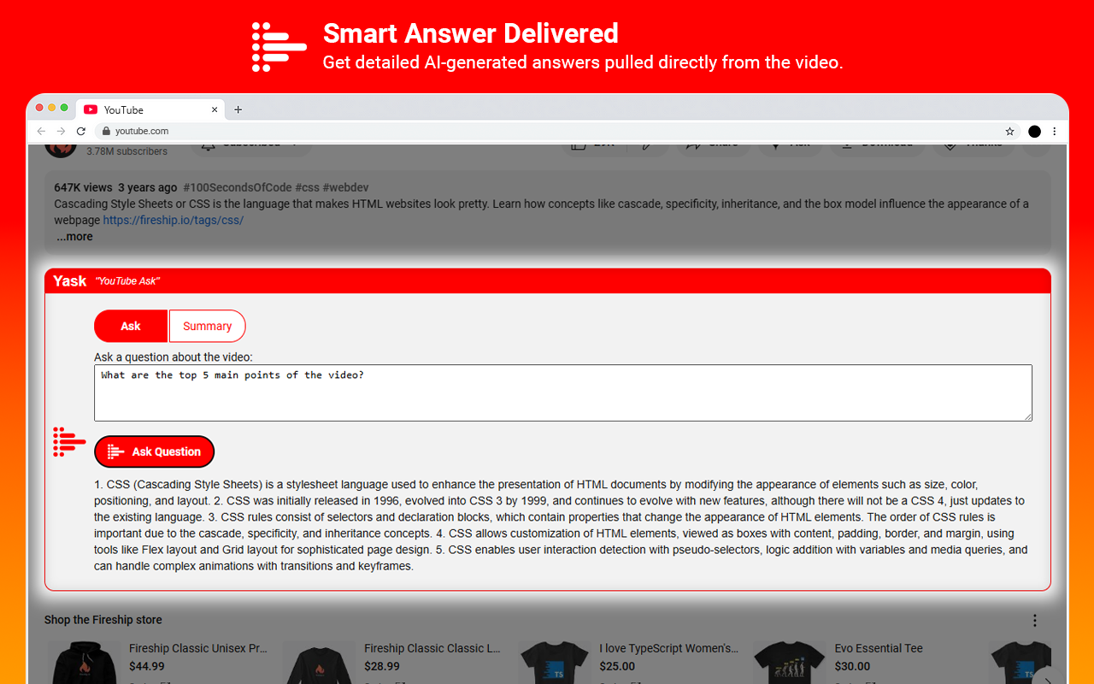This screenshot has width=1094, height=684.
Task: Select the YouTube browser tab
Action: click(x=150, y=109)
